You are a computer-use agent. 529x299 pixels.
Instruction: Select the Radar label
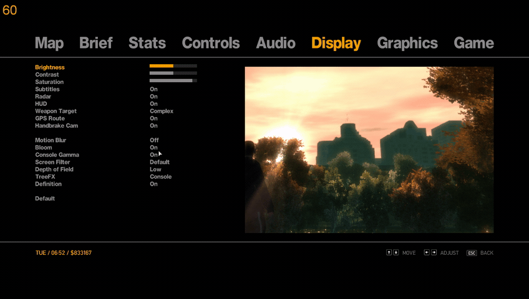[43, 97]
